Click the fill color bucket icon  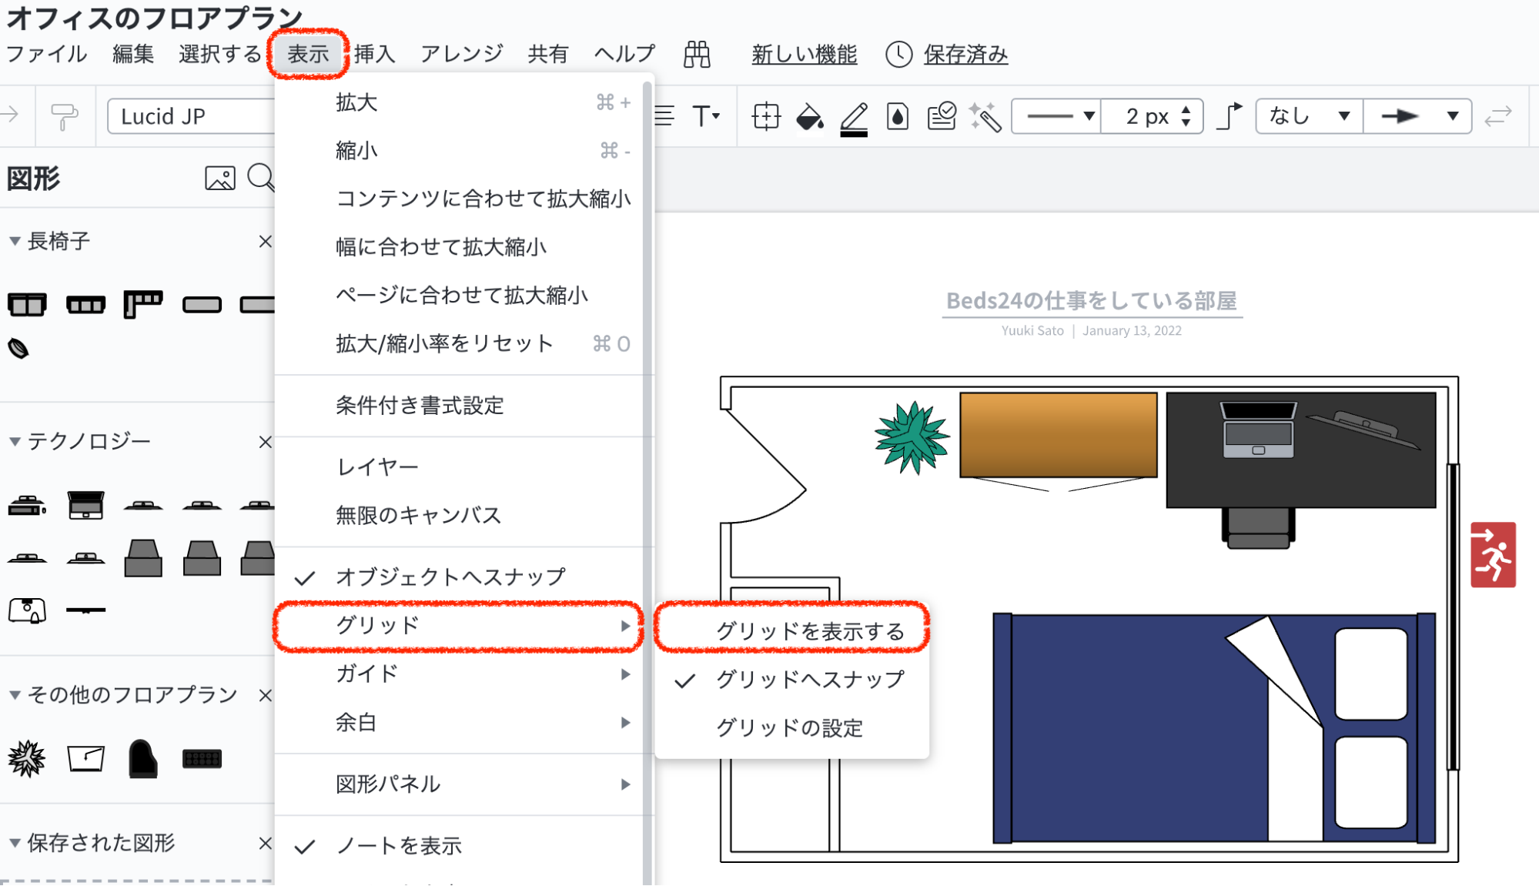coord(809,117)
